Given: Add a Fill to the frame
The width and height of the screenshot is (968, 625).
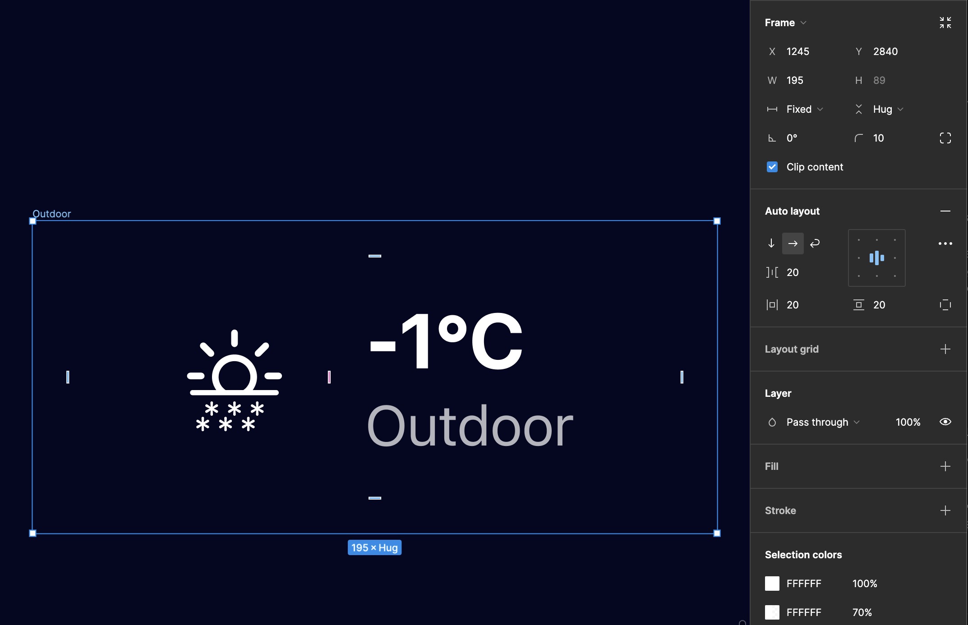Looking at the screenshot, I should pyautogui.click(x=946, y=466).
